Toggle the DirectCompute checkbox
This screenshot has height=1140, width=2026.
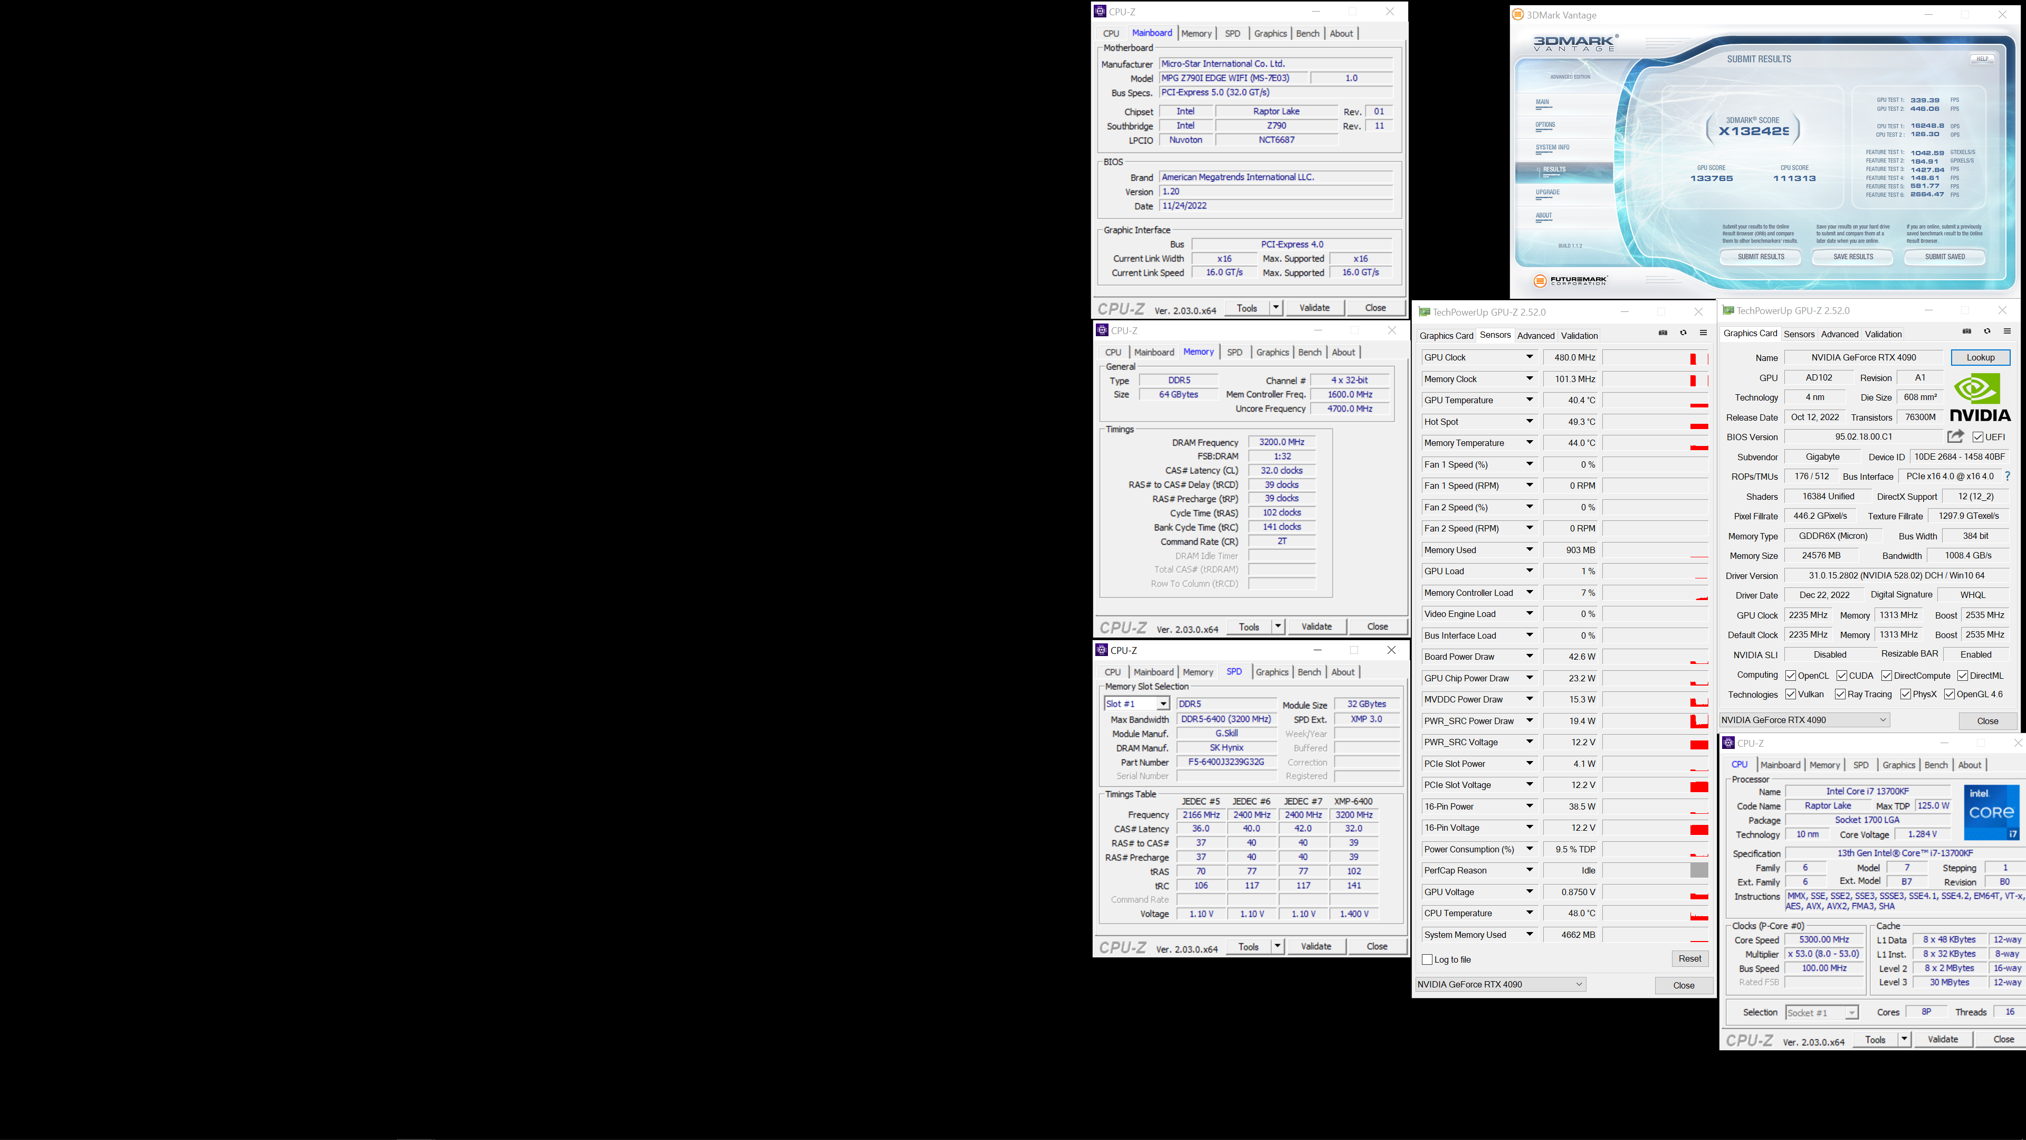(1886, 676)
